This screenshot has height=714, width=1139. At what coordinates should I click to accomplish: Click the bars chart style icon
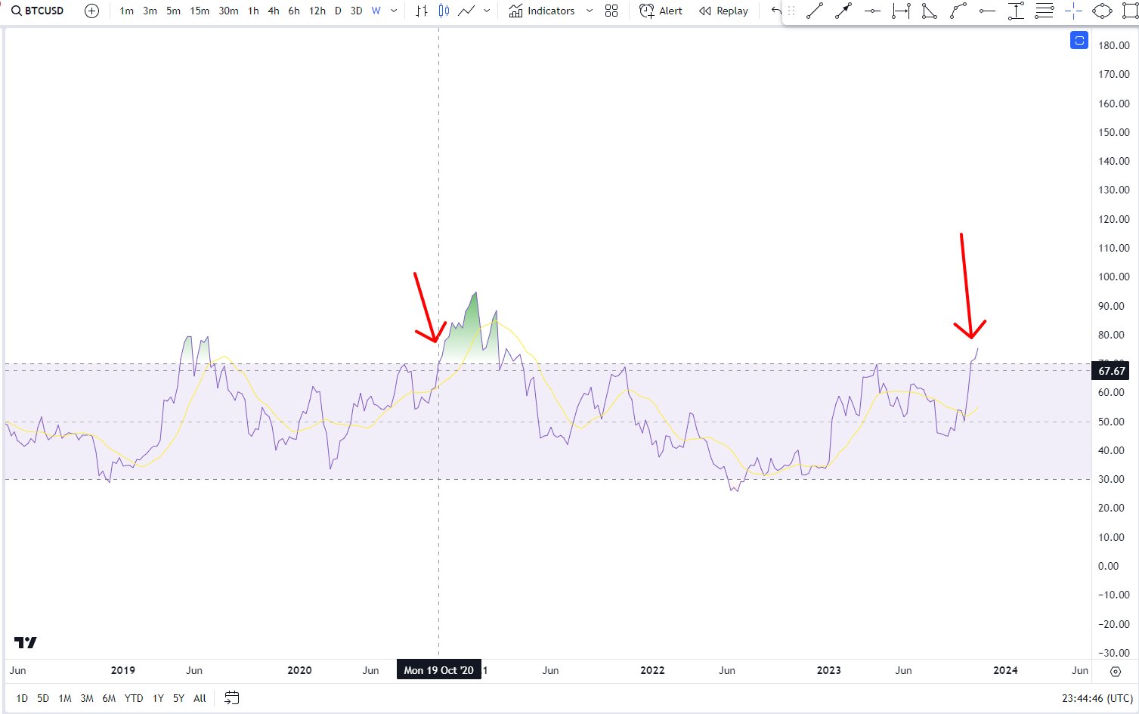click(422, 11)
